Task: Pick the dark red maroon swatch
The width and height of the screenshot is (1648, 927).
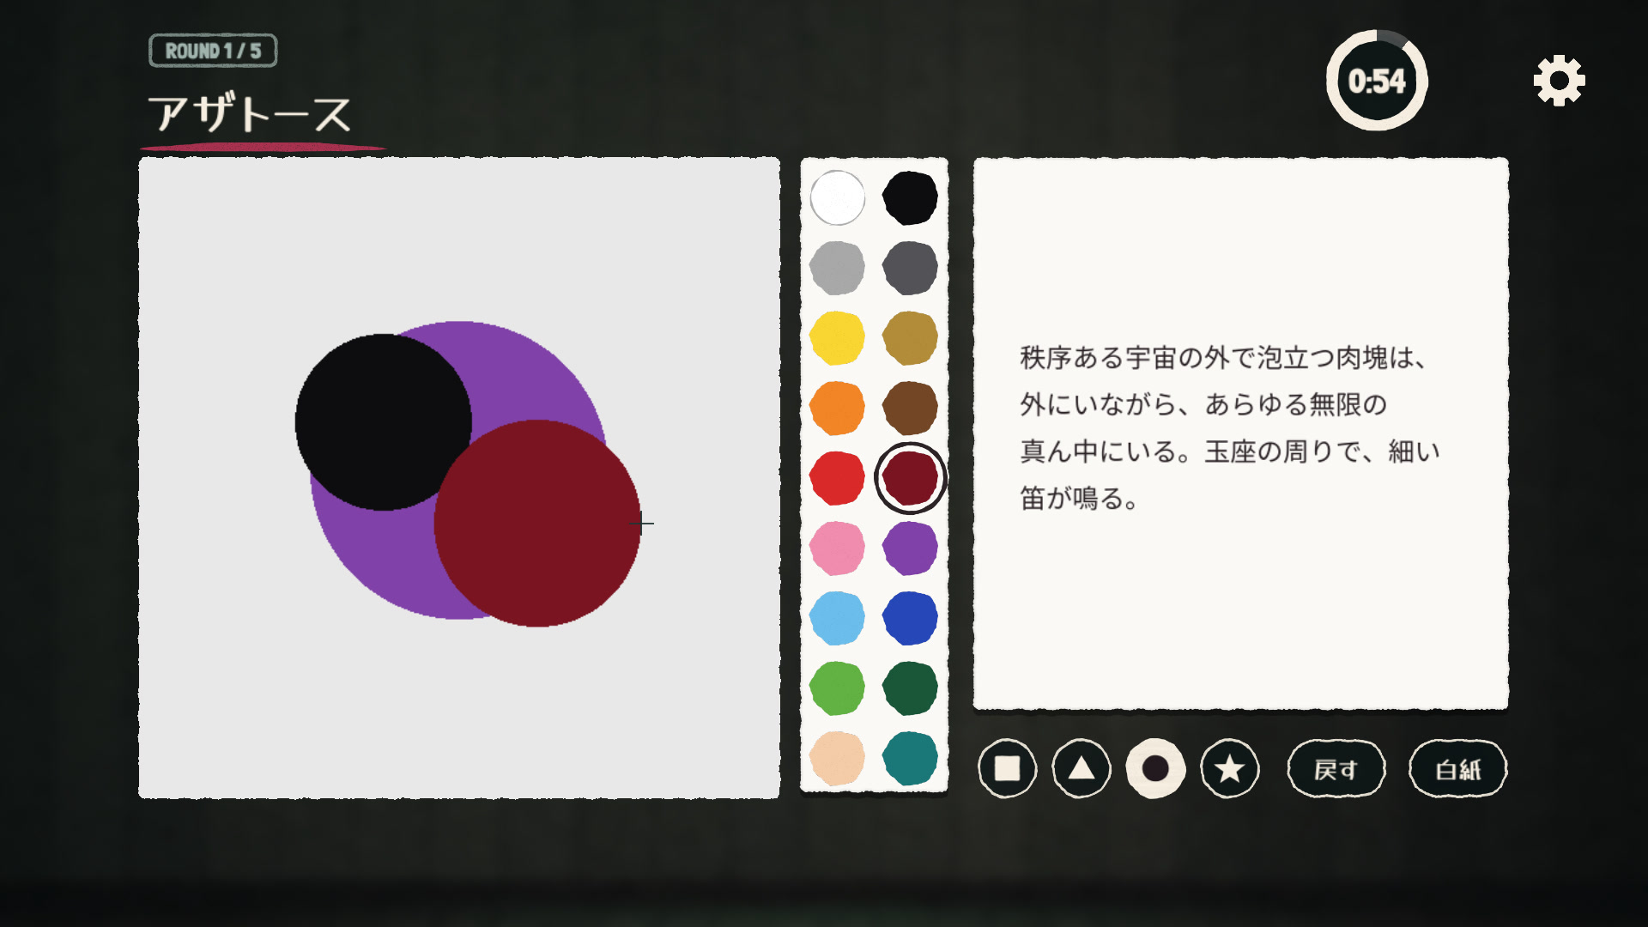Action: 910,478
